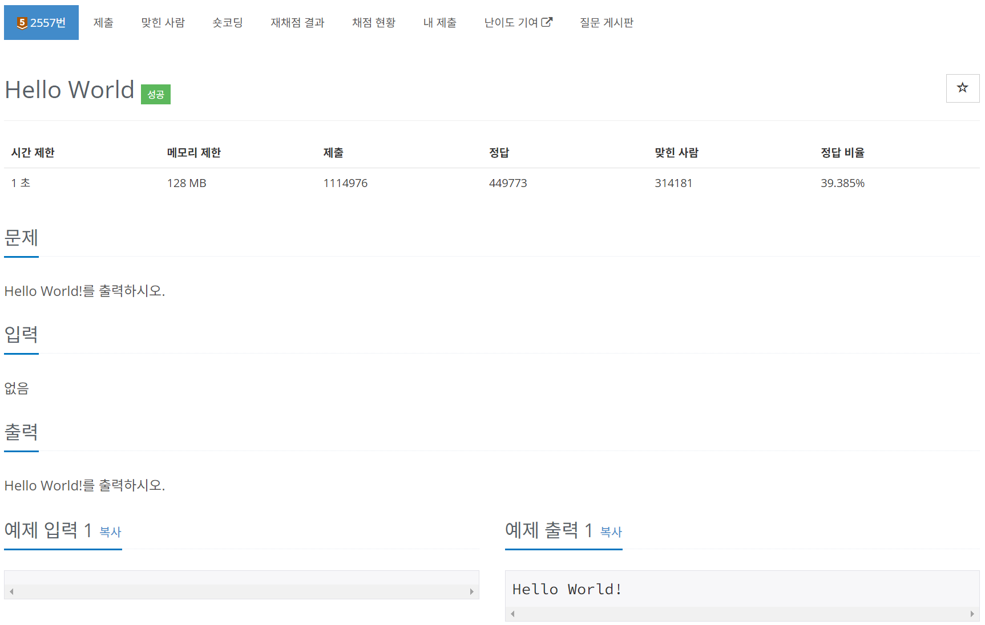Click the submission count 1114976
The image size is (985, 625).
point(345,183)
